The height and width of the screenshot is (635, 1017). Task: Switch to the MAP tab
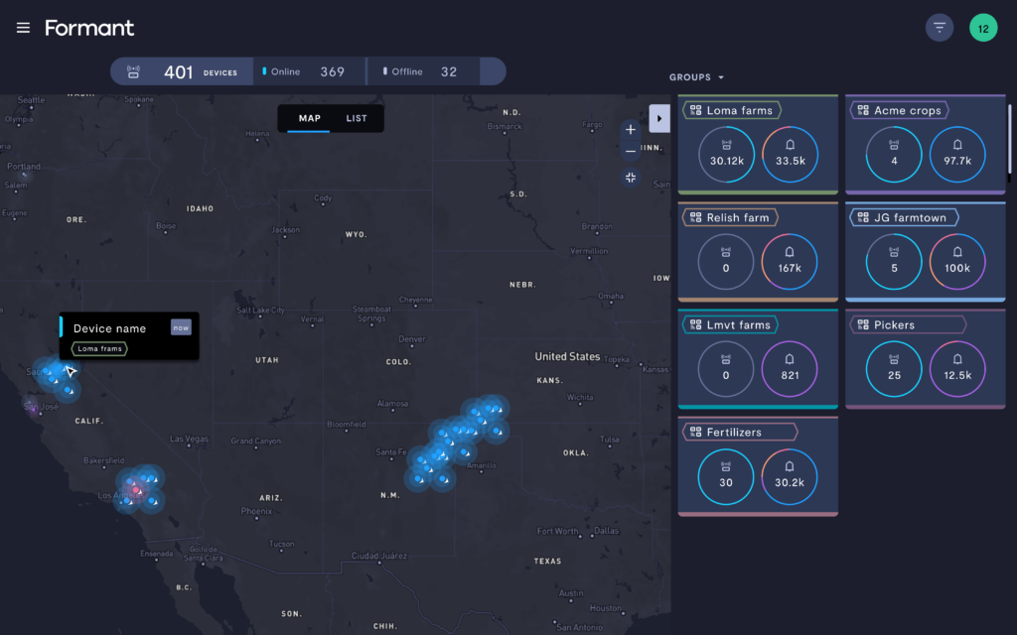(309, 118)
